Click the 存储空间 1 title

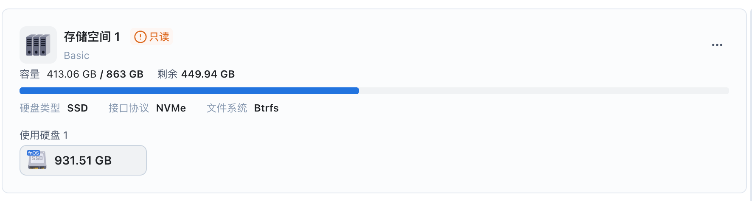tap(92, 37)
